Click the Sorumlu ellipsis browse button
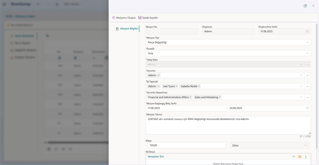 [307, 75]
